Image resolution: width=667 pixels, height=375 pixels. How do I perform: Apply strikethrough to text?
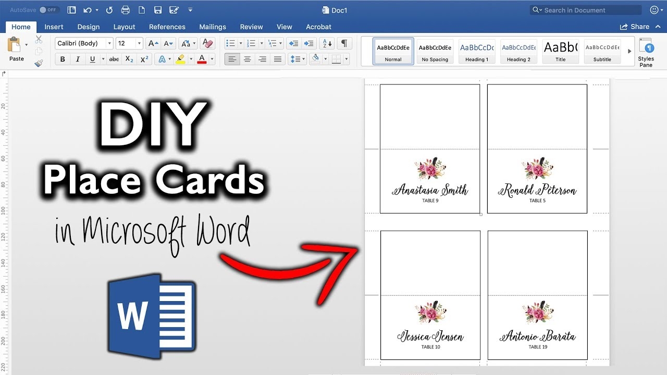114,59
